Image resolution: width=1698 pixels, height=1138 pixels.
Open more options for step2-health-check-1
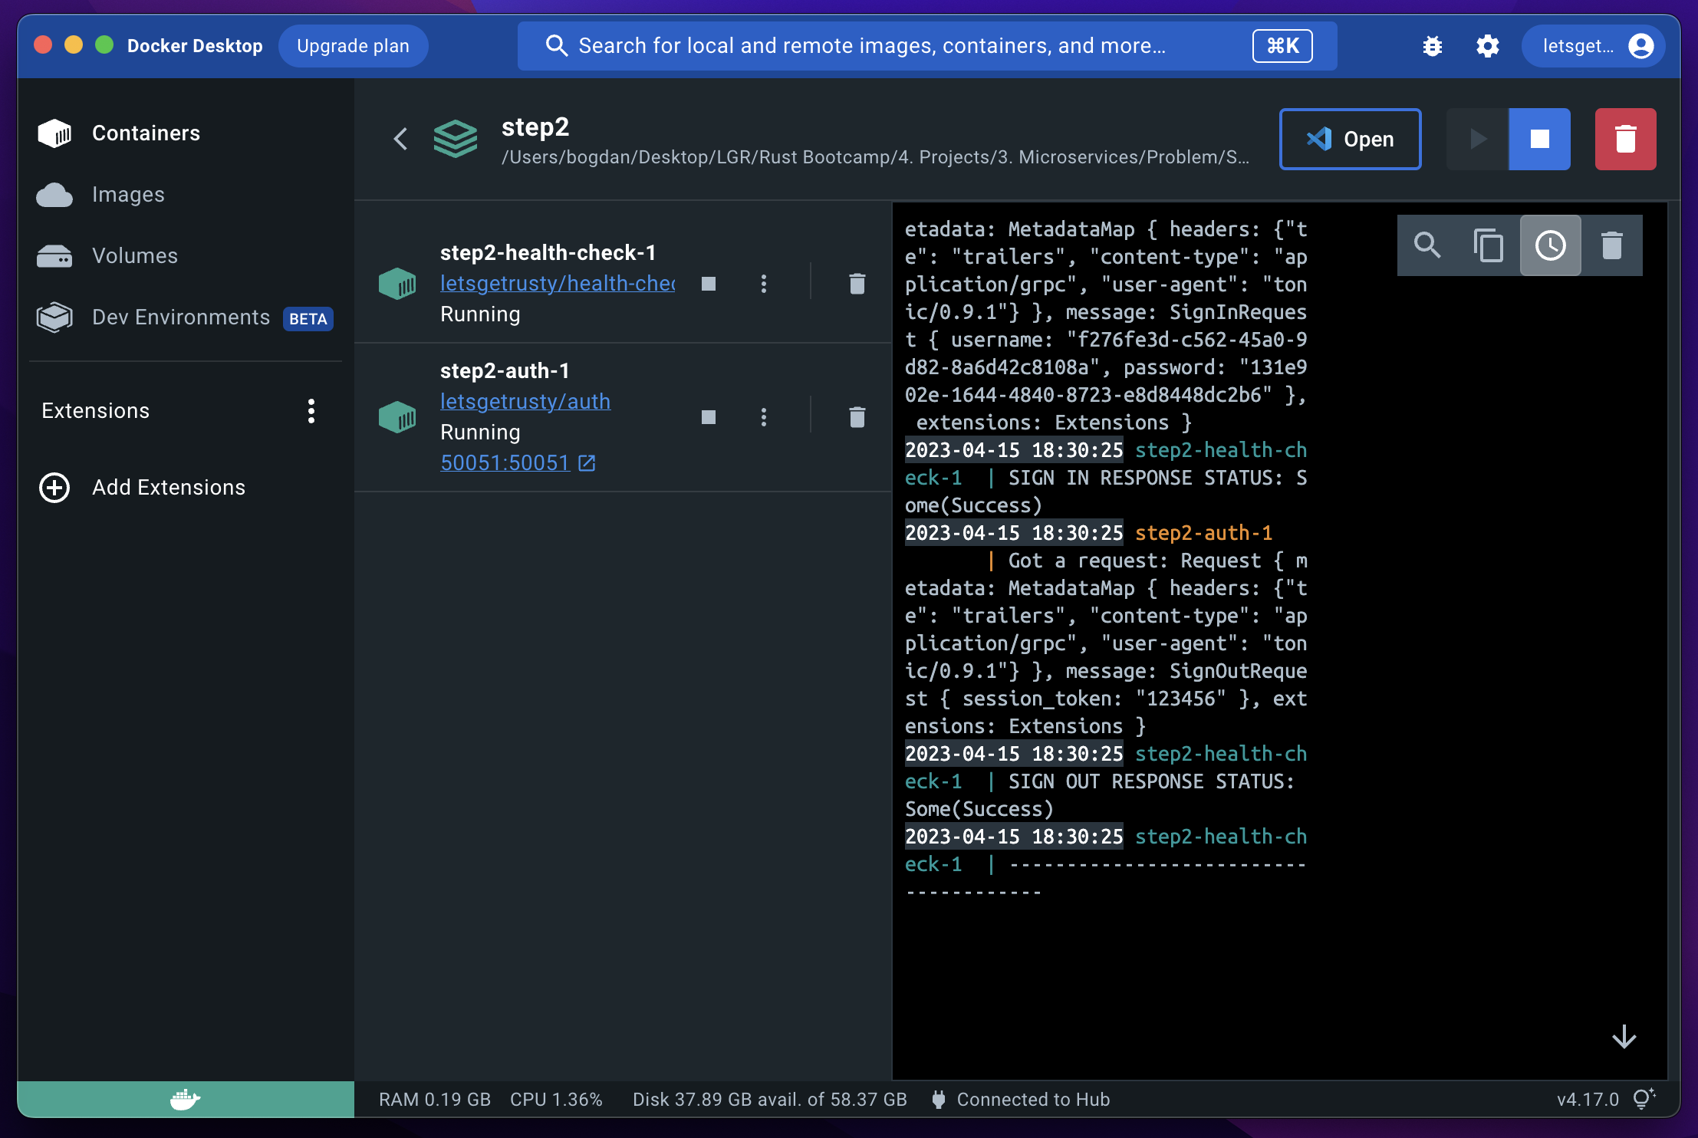tap(763, 284)
